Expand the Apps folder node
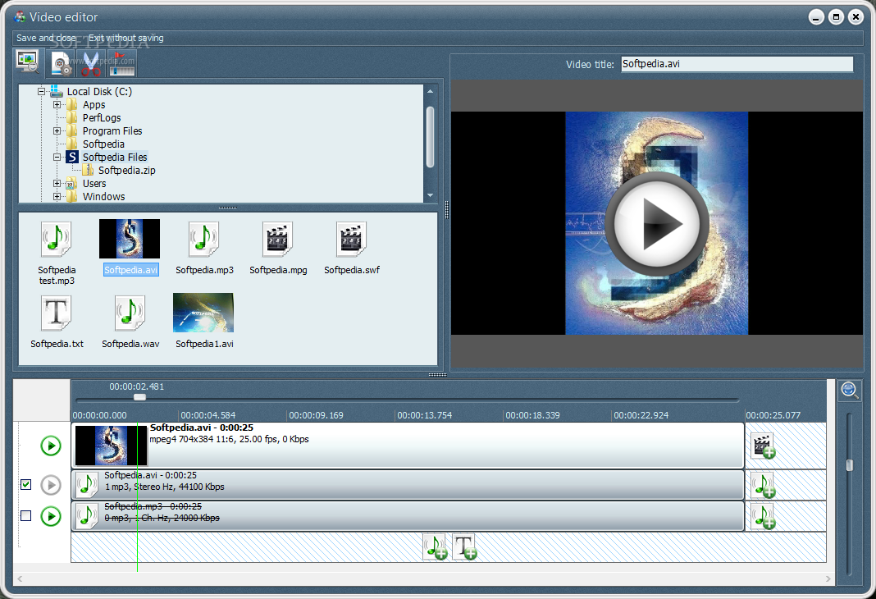 pos(57,104)
